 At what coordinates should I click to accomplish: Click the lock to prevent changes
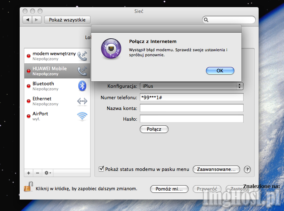pos(29,187)
